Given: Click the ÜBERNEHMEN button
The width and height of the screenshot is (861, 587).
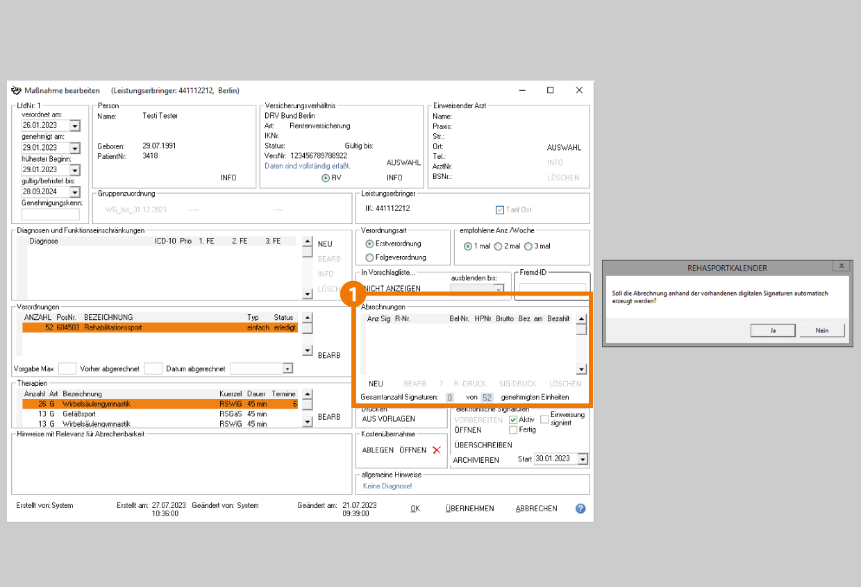Looking at the screenshot, I should pos(470,509).
